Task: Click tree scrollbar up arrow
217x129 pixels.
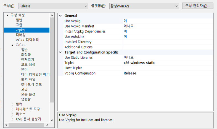Action: pyautogui.click(x=52, y=15)
